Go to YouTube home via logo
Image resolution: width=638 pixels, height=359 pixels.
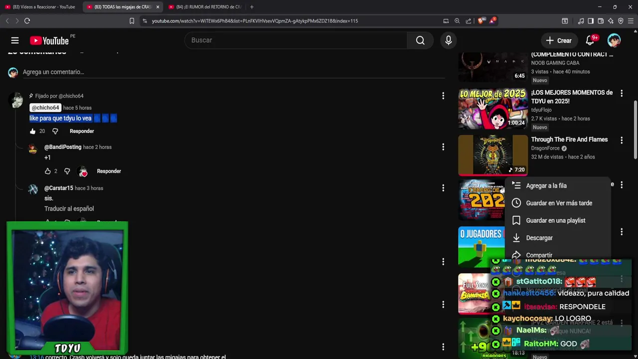[x=49, y=40]
